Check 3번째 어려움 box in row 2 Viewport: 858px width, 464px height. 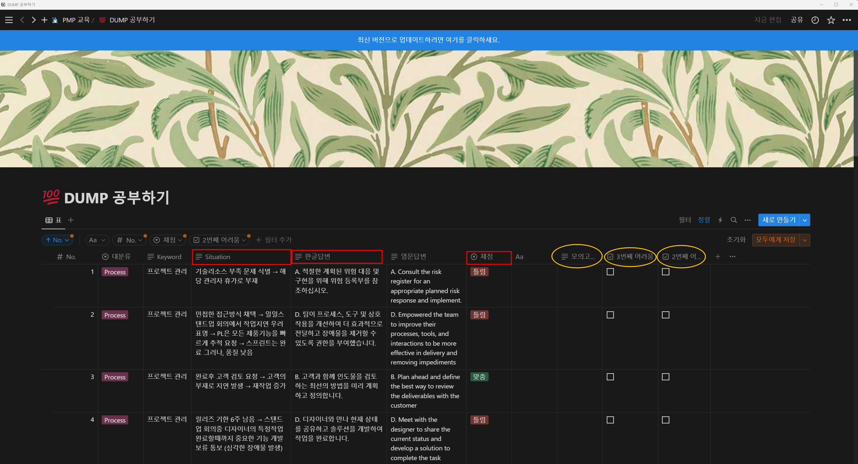pos(610,315)
